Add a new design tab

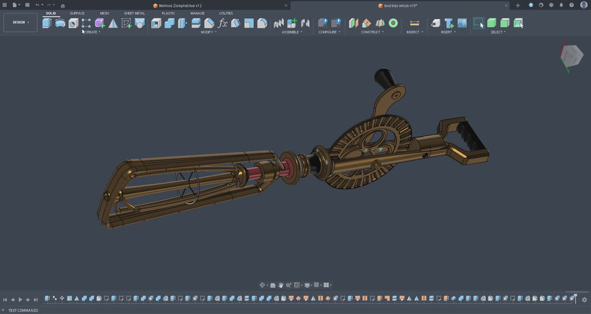click(x=518, y=5)
